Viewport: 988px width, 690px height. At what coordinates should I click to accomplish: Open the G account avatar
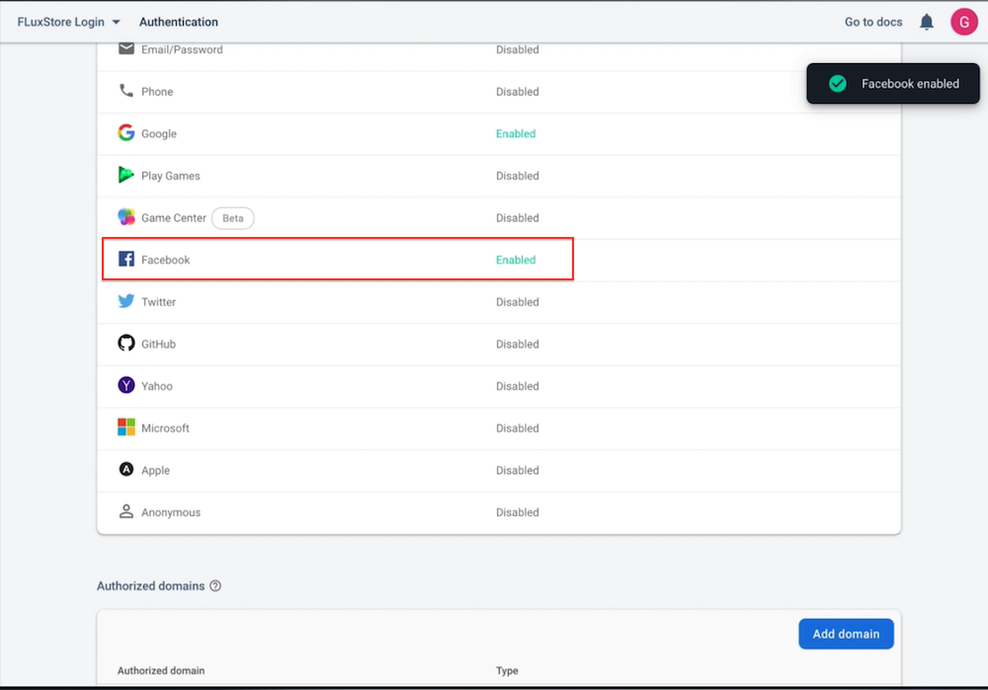[x=963, y=22]
